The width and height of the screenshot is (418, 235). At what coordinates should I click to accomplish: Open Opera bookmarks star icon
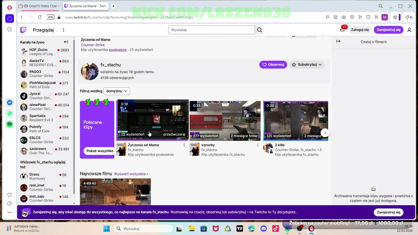click(9, 29)
